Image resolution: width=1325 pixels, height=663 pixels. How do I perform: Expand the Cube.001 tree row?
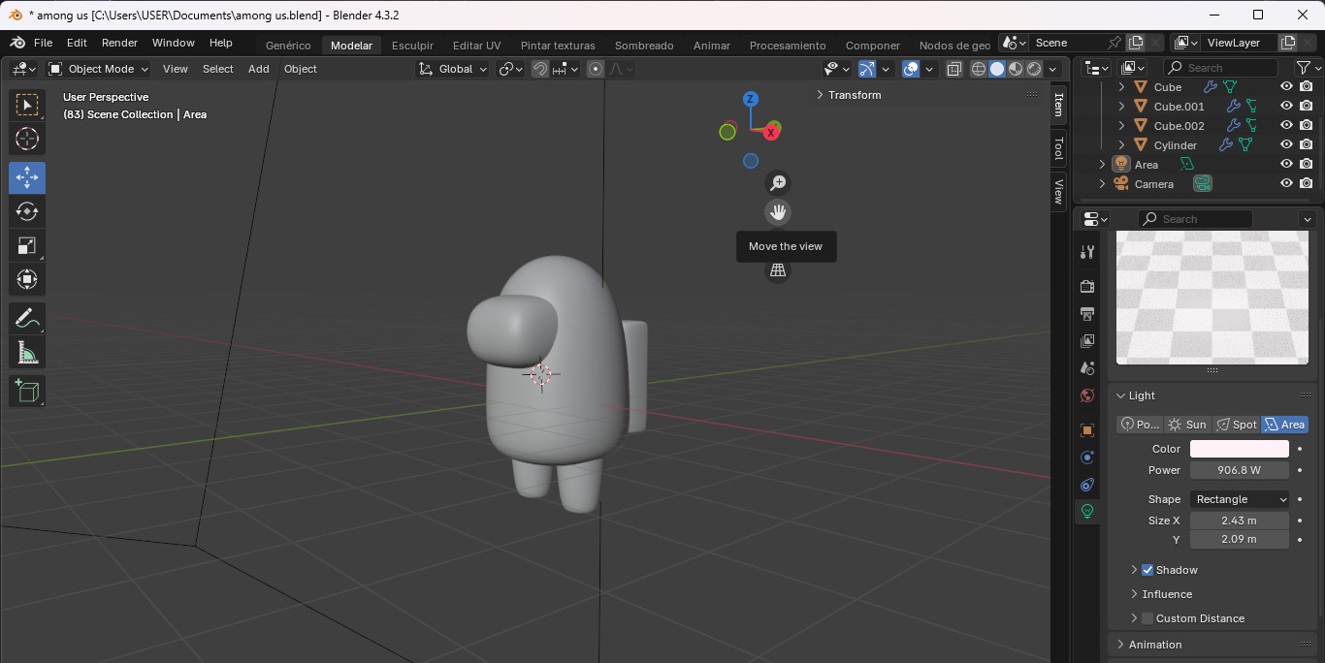tap(1122, 107)
